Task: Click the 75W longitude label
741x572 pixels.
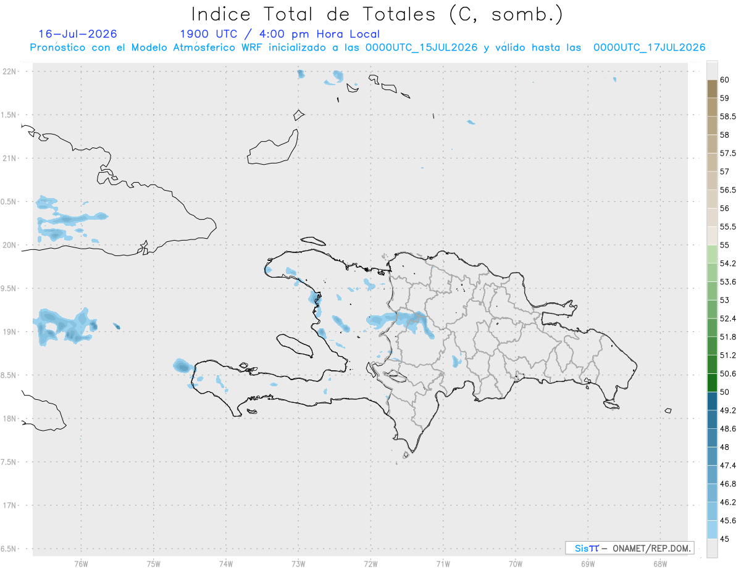Action: (x=153, y=563)
